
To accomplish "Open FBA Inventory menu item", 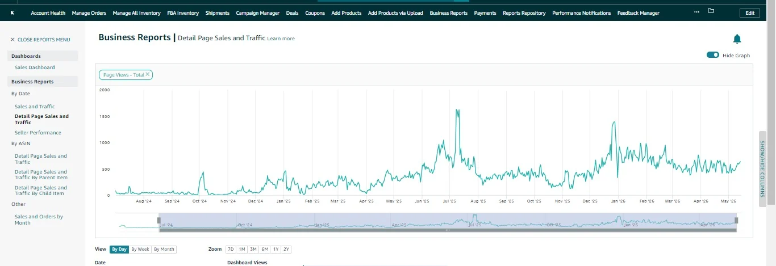I will [x=183, y=13].
